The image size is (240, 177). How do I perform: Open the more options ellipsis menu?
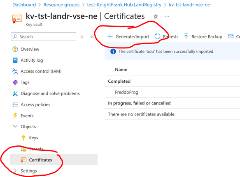[x=167, y=16]
